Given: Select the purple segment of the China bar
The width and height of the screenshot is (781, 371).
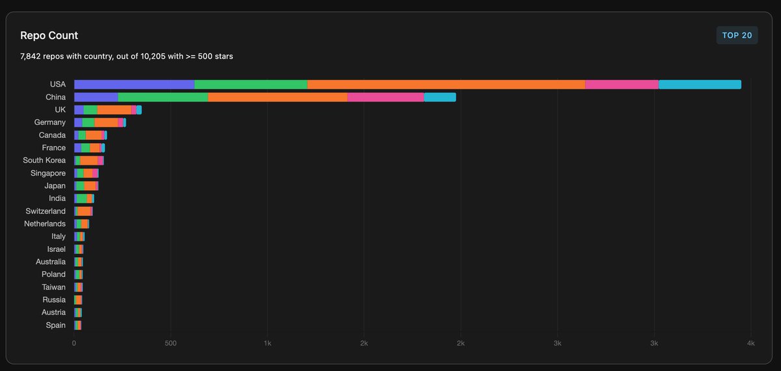Looking at the screenshot, I should (x=96, y=97).
